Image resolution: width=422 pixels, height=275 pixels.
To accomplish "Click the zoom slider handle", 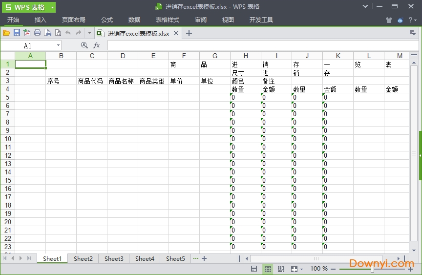I will pos(372,269).
